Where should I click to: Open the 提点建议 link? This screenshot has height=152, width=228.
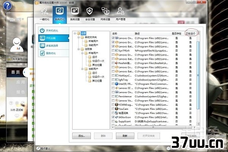tap(45, 149)
